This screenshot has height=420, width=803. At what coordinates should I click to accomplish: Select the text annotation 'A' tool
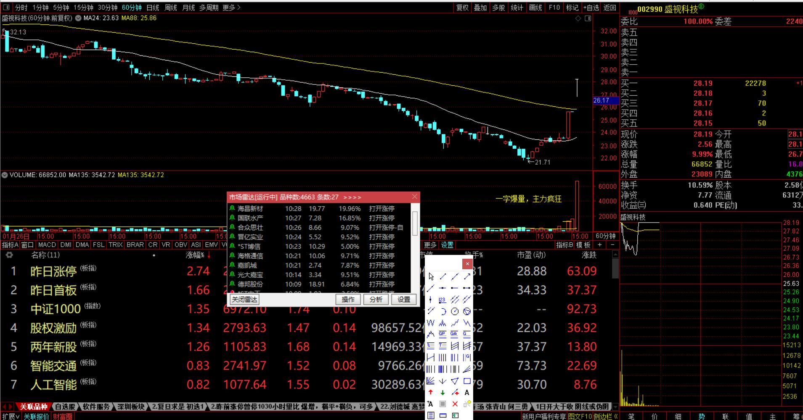click(467, 392)
